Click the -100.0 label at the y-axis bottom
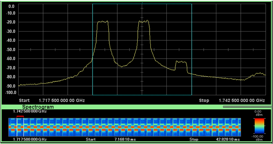The image size is (273, 144). (x=11, y=93)
